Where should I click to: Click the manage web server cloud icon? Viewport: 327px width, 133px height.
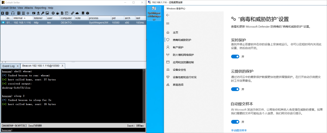tap(77, 13)
